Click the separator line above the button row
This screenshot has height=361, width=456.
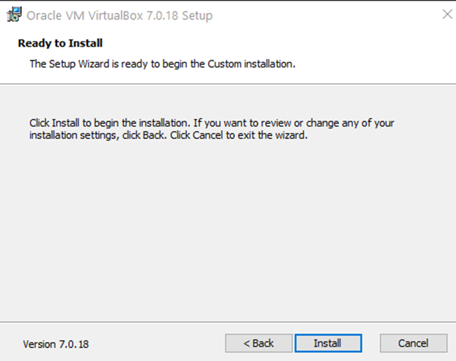[228, 322]
